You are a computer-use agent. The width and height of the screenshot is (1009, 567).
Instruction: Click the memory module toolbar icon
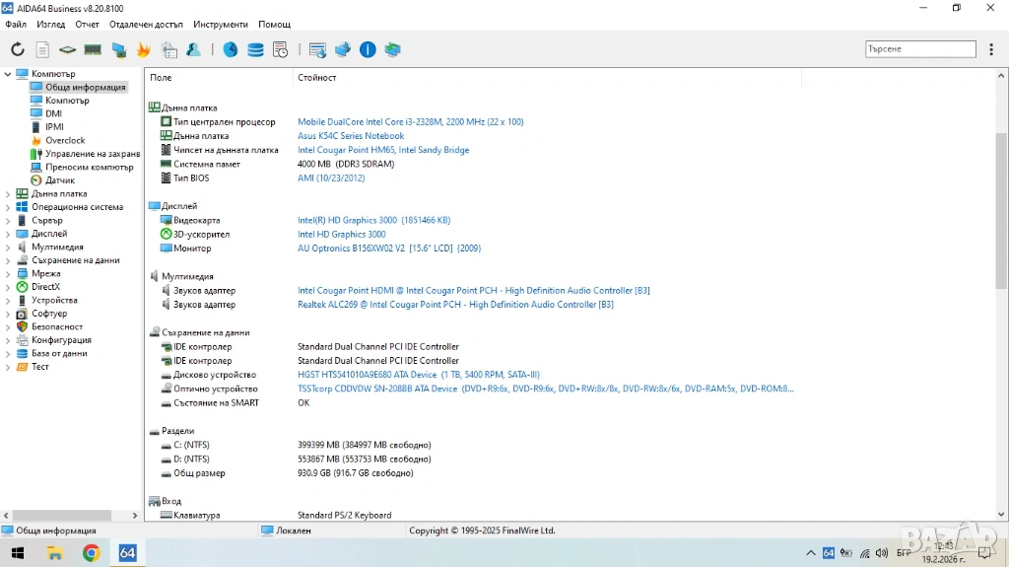click(93, 49)
